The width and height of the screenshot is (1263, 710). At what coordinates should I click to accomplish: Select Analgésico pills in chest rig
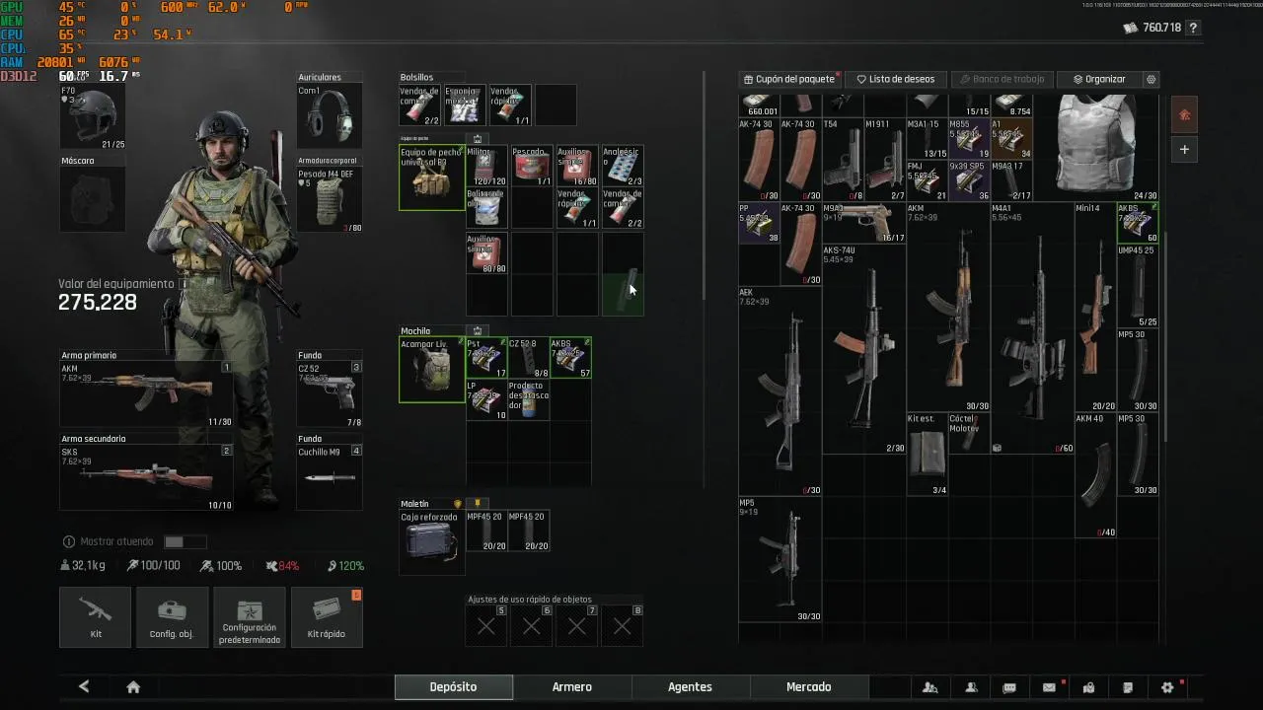click(623, 167)
